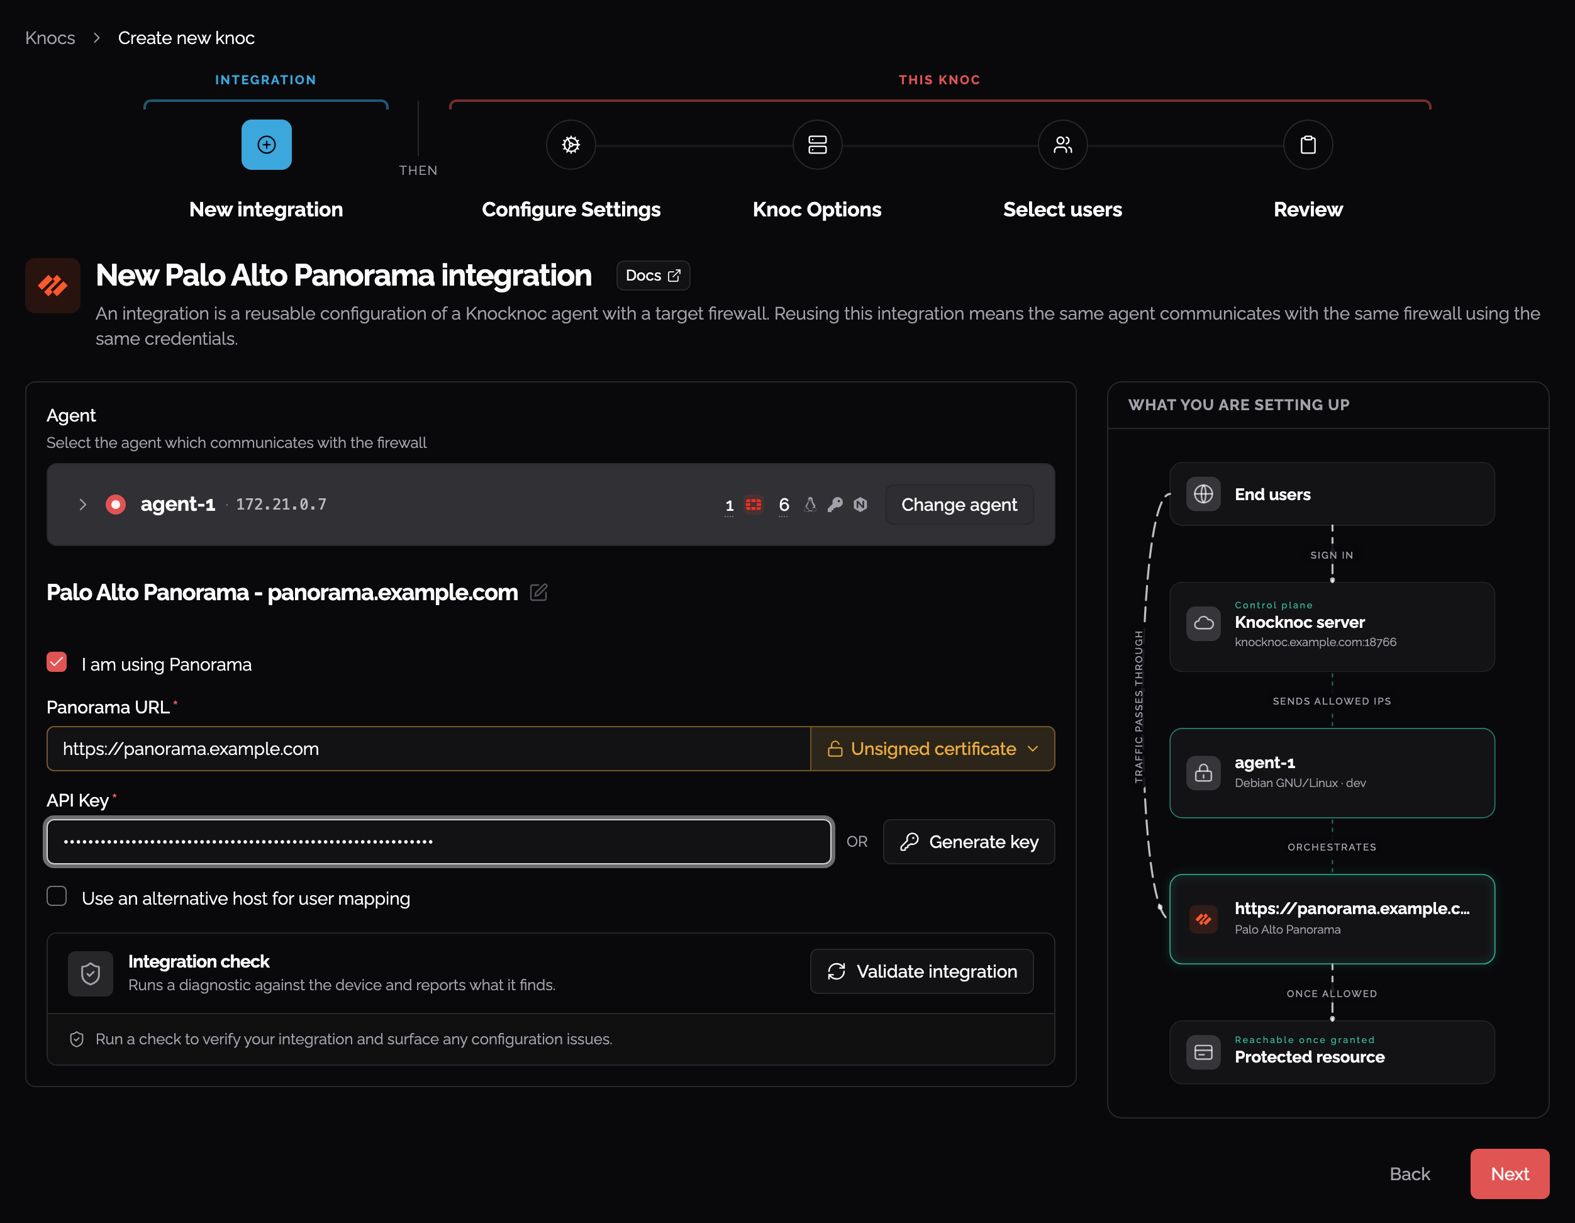Click the New integration plus icon step
This screenshot has height=1223, width=1575.
(266, 144)
